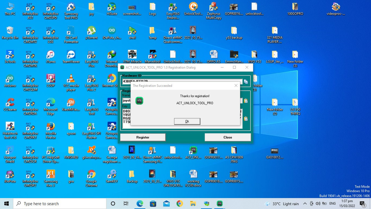Select the iTunes desktop icon
The width and height of the screenshot is (371, 209).
[50, 57]
